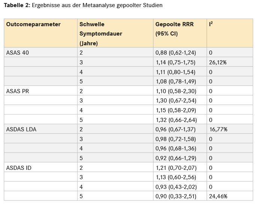Select the ASDAS LDA row label
255x205 pixels.
coord(21,129)
